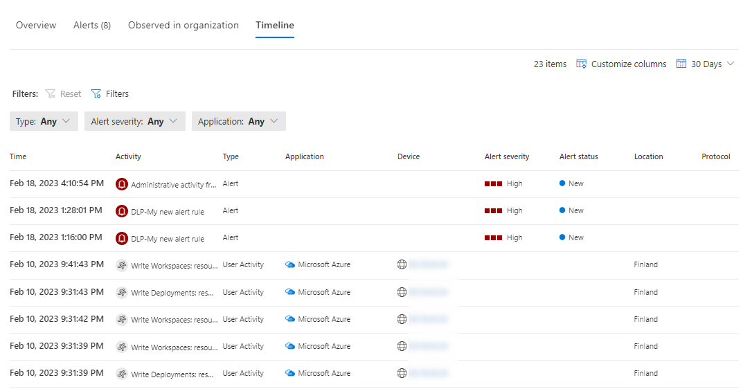This screenshot has height=389, width=752.
Task: Click the Filters funnel icon
Action: 96,93
